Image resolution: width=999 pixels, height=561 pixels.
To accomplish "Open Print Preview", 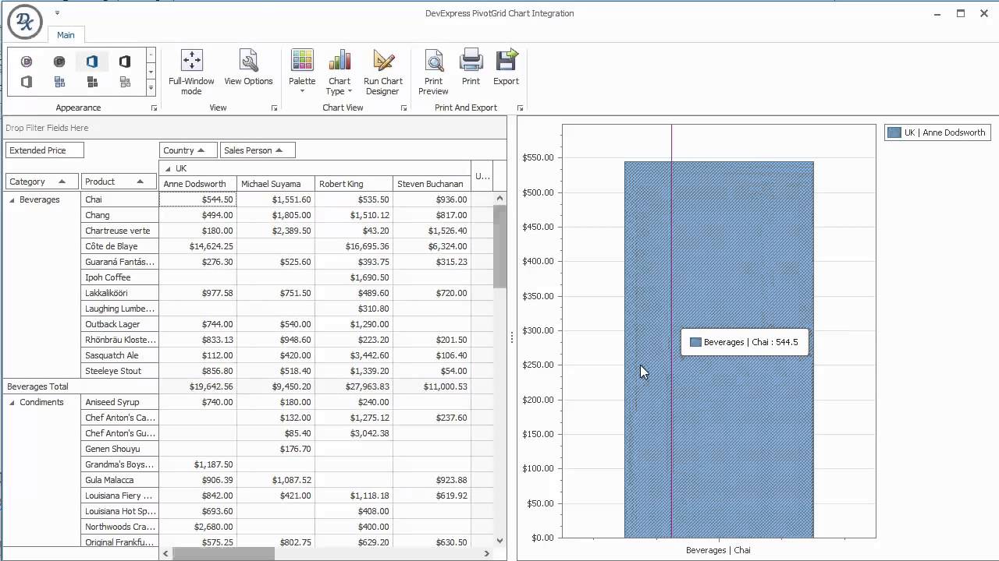I will pyautogui.click(x=433, y=72).
